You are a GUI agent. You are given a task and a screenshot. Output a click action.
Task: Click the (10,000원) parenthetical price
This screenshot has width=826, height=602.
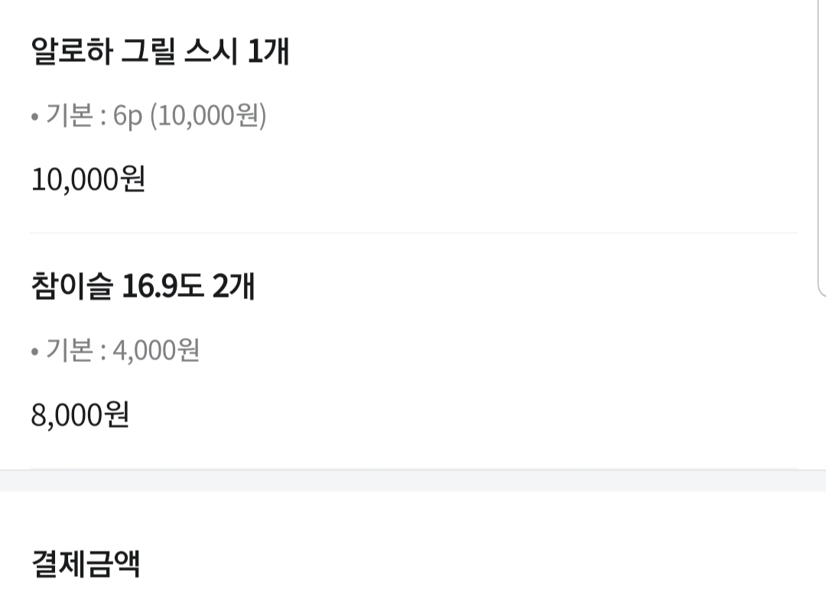(209, 116)
